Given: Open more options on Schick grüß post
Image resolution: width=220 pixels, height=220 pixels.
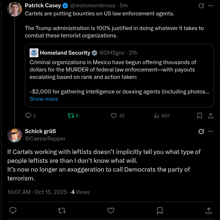Looking at the screenshot, I should pos(210,131).
